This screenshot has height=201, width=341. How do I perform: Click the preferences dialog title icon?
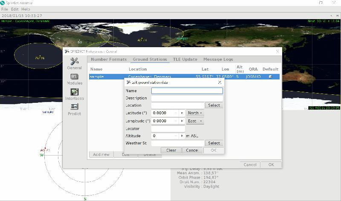[x=67, y=51]
